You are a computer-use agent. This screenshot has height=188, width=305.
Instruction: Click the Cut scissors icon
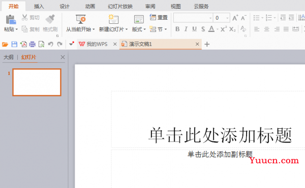(x=24, y=17)
